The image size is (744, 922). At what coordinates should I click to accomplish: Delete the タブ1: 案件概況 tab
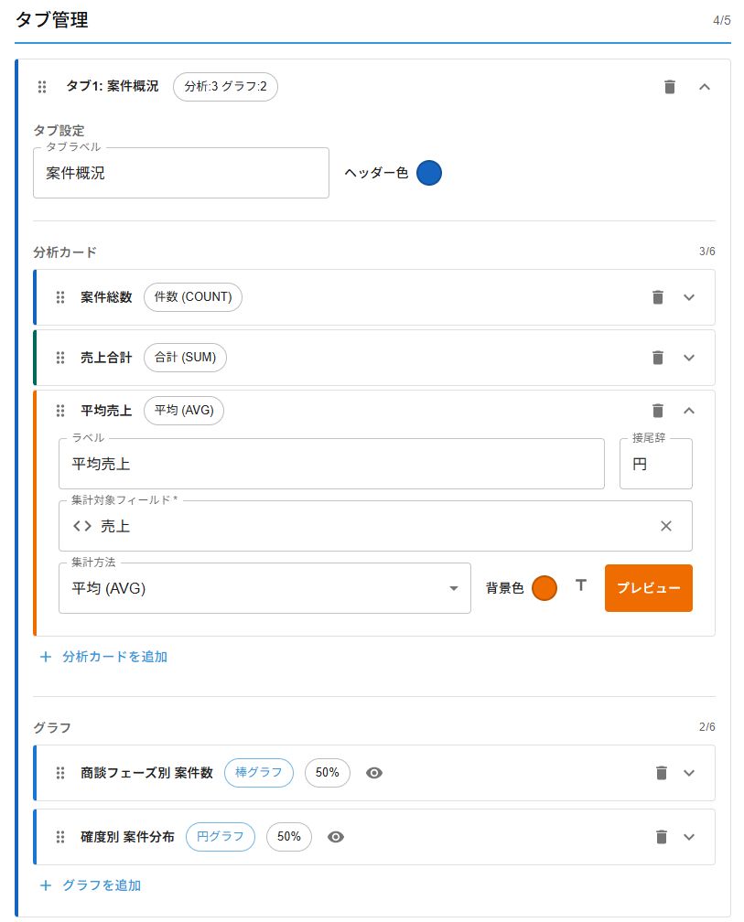(669, 87)
